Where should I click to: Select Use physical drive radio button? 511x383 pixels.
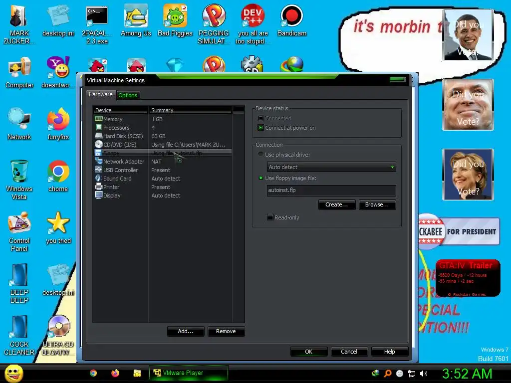(260, 155)
